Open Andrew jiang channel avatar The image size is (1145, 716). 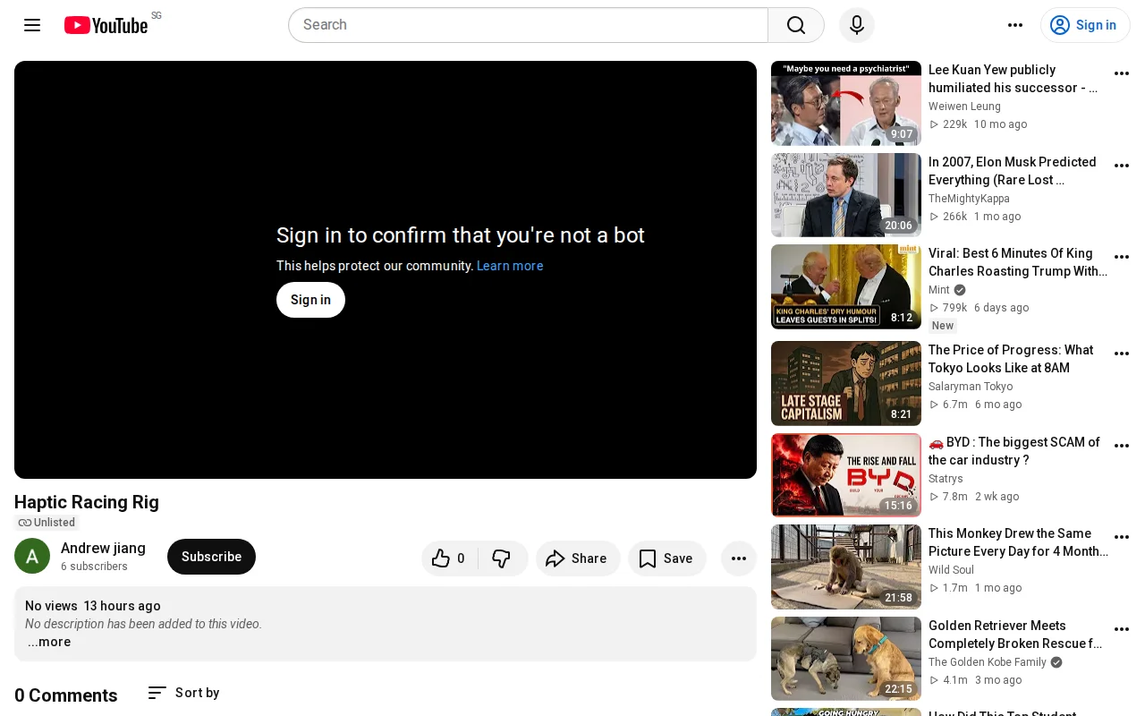(x=32, y=557)
